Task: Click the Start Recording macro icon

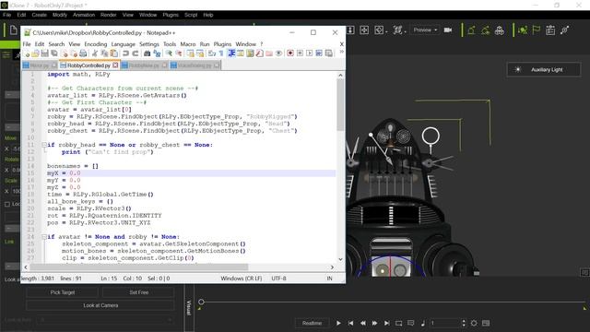Action: 290,53
